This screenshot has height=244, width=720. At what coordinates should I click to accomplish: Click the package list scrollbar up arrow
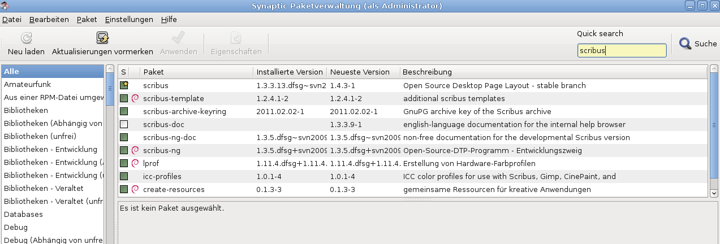pyautogui.click(x=714, y=69)
